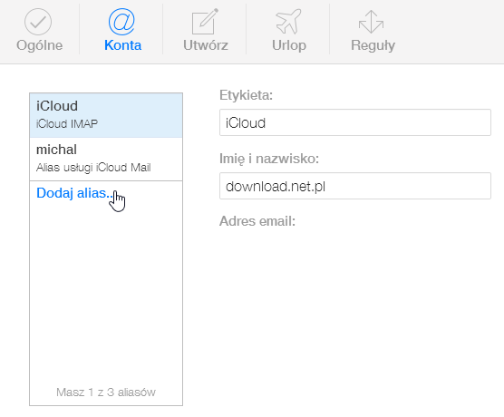Select the michal alias entry

pos(106,159)
